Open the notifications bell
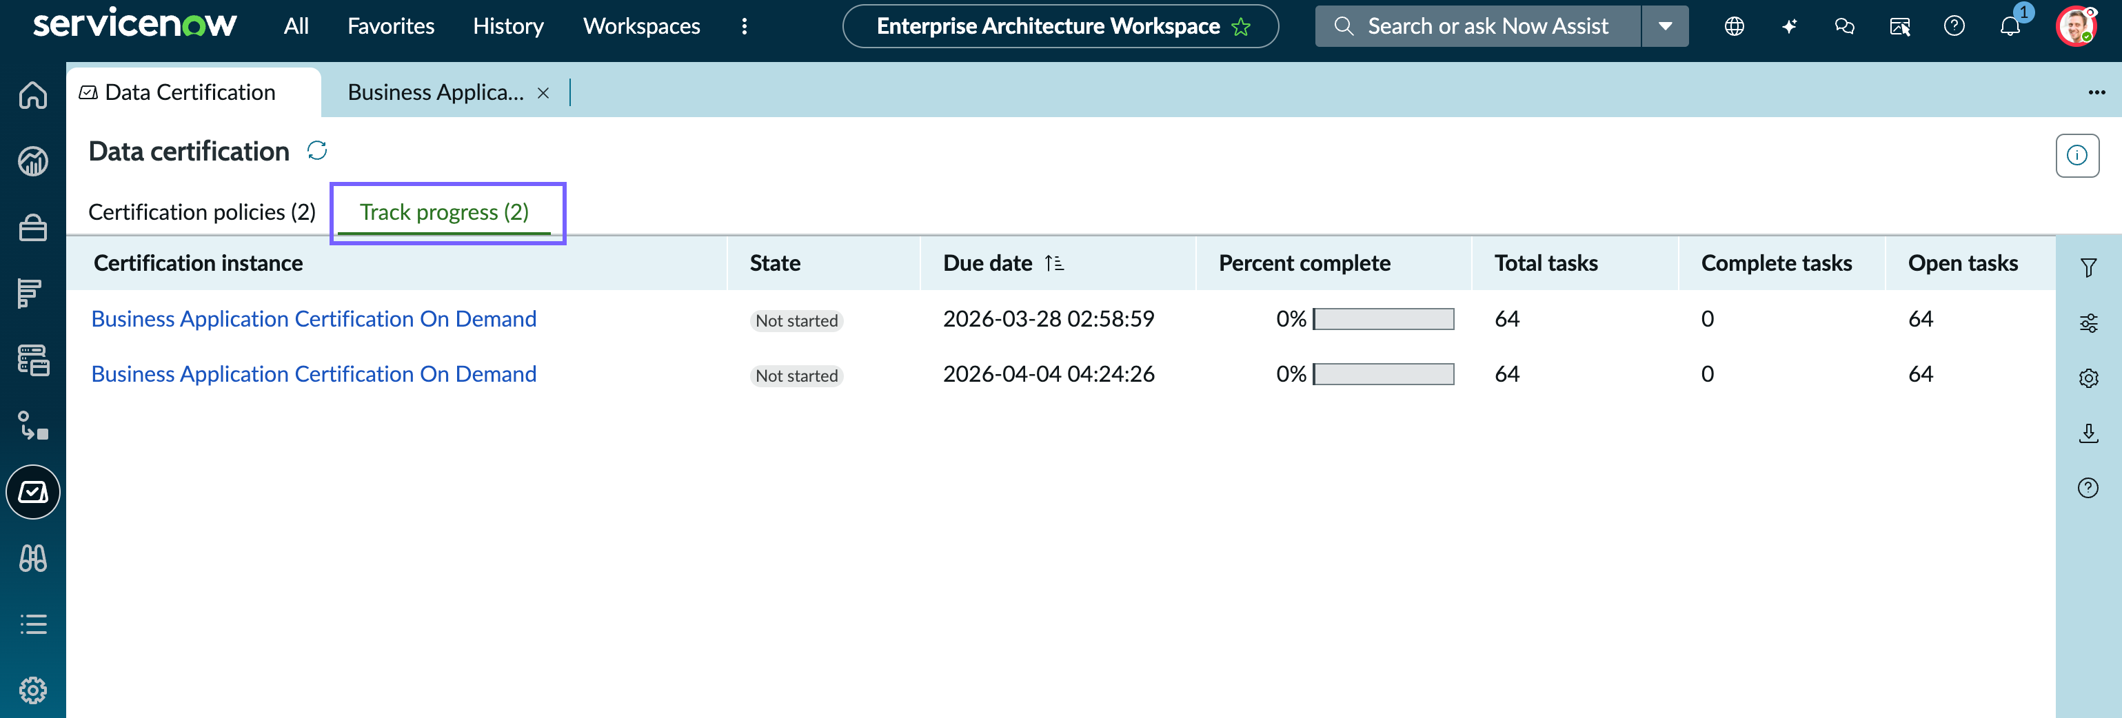Screen dimensions: 2122x718 [2010, 26]
